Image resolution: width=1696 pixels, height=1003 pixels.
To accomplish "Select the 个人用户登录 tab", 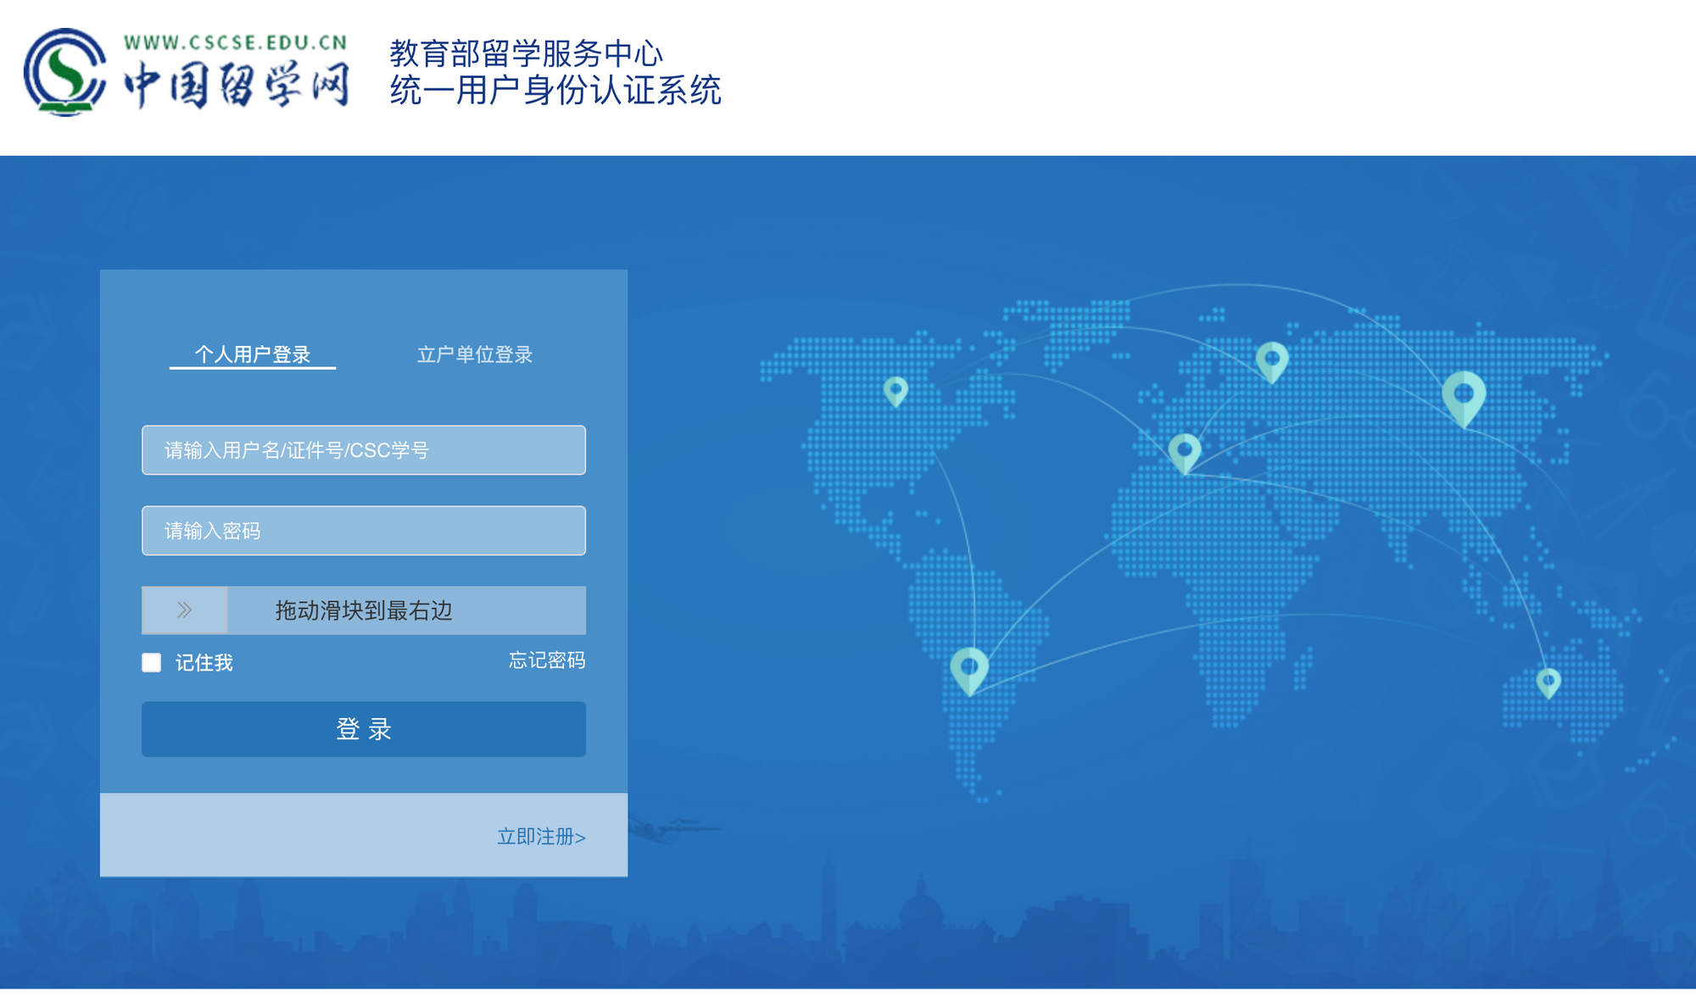I will point(253,354).
